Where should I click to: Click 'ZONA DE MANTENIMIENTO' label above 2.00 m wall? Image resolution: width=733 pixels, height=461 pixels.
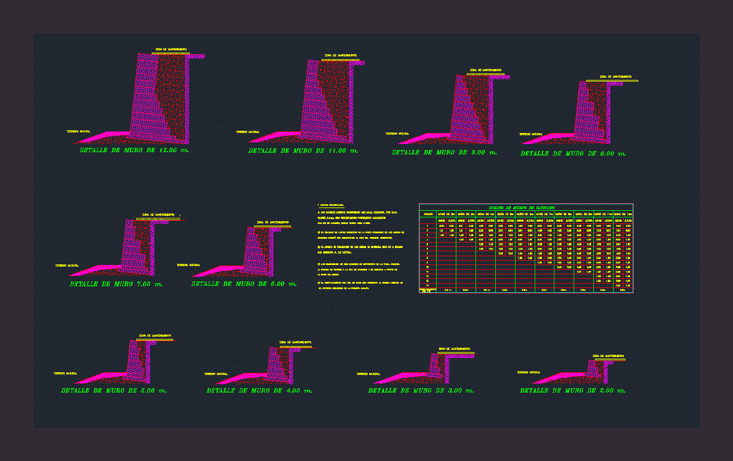pyautogui.click(x=608, y=355)
